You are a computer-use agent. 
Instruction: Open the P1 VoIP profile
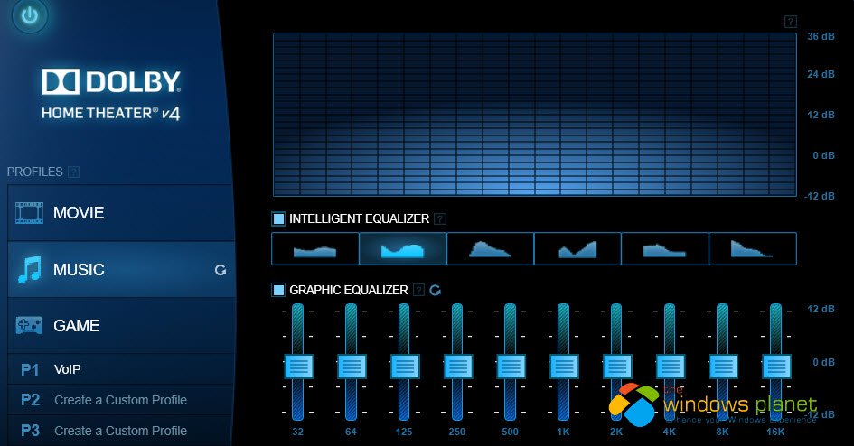pos(121,369)
